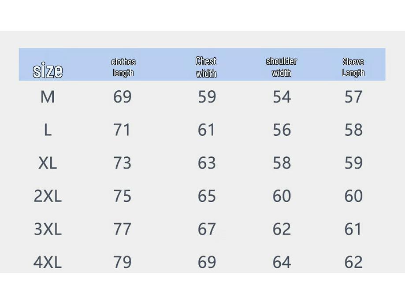Select clothes length value 73 for XL
405x304 pixels.
click(x=123, y=163)
